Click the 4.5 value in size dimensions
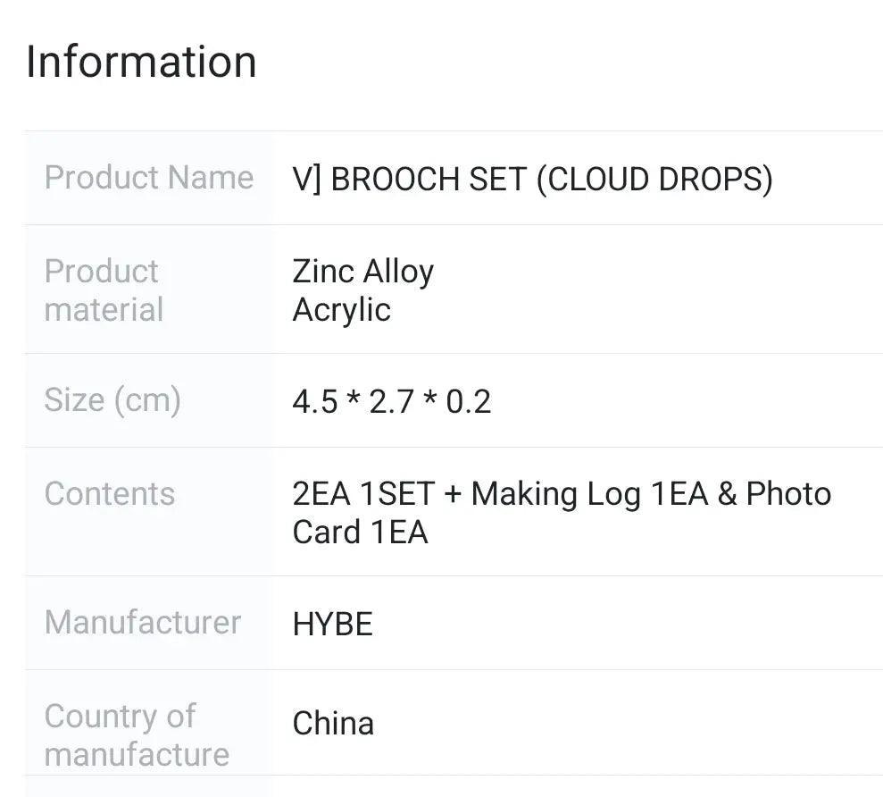Viewport: 883px width, 797px height. click(314, 402)
